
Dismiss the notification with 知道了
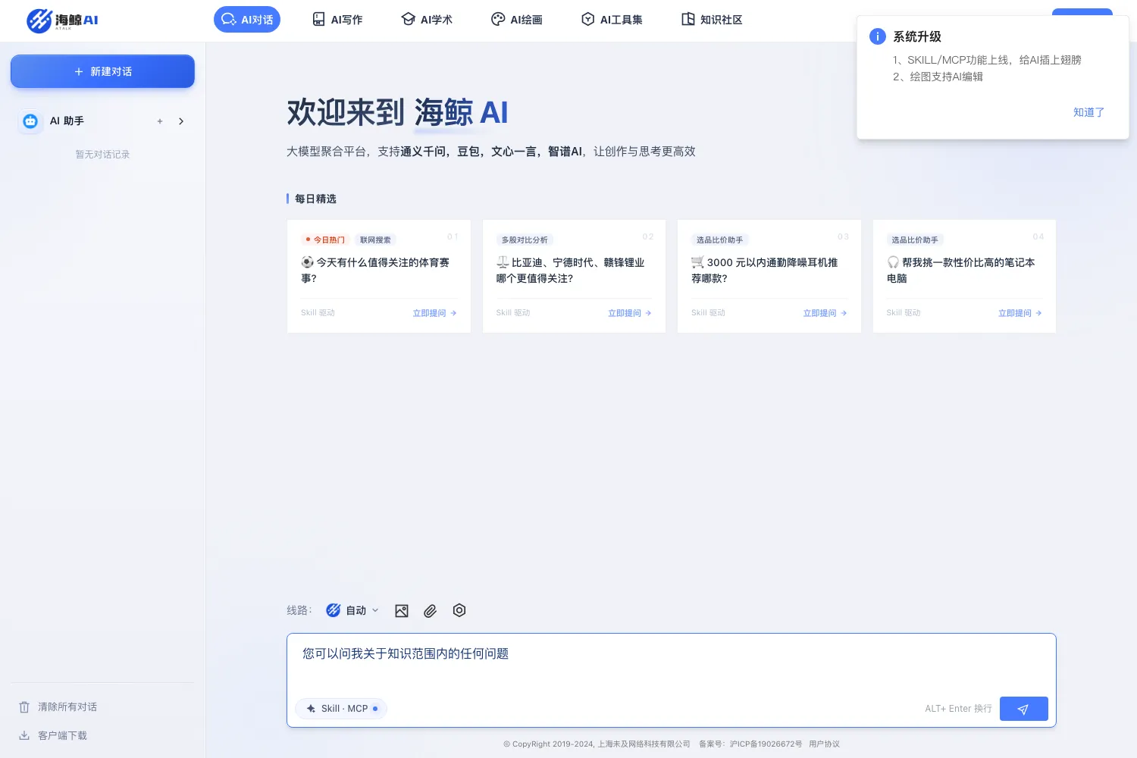[x=1088, y=112]
